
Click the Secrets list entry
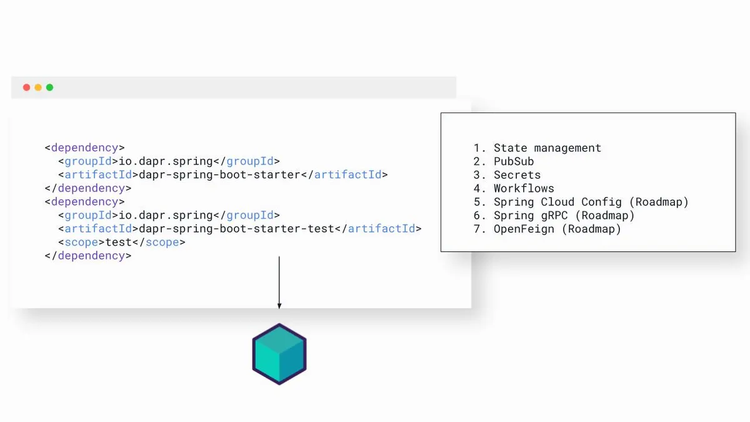(517, 175)
